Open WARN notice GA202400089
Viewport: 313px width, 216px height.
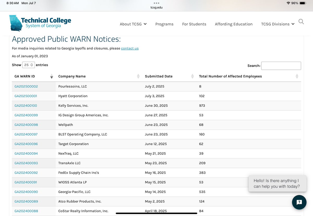26,201
